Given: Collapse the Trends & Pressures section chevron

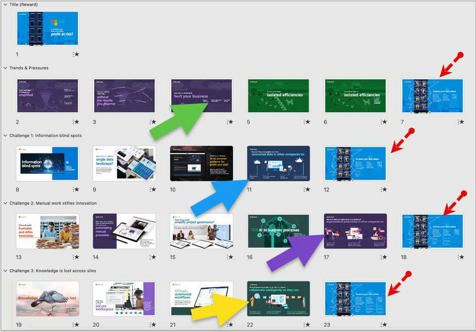Looking at the screenshot, I should pyautogui.click(x=5, y=68).
